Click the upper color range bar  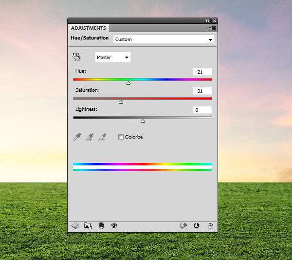pyautogui.click(x=143, y=164)
